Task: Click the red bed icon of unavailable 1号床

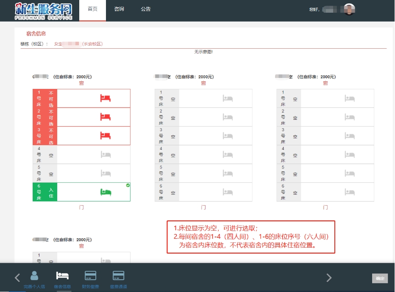Action: click(106, 98)
